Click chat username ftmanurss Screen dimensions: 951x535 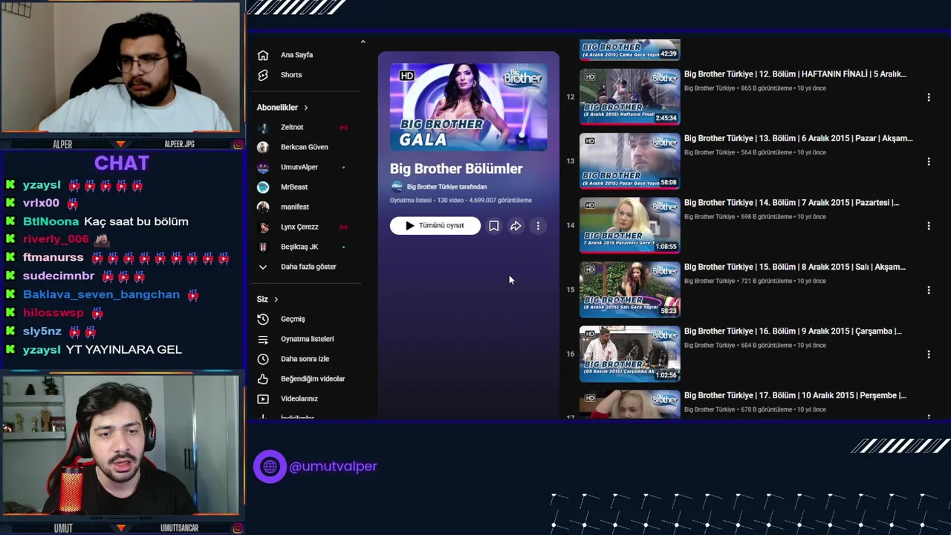53,257
